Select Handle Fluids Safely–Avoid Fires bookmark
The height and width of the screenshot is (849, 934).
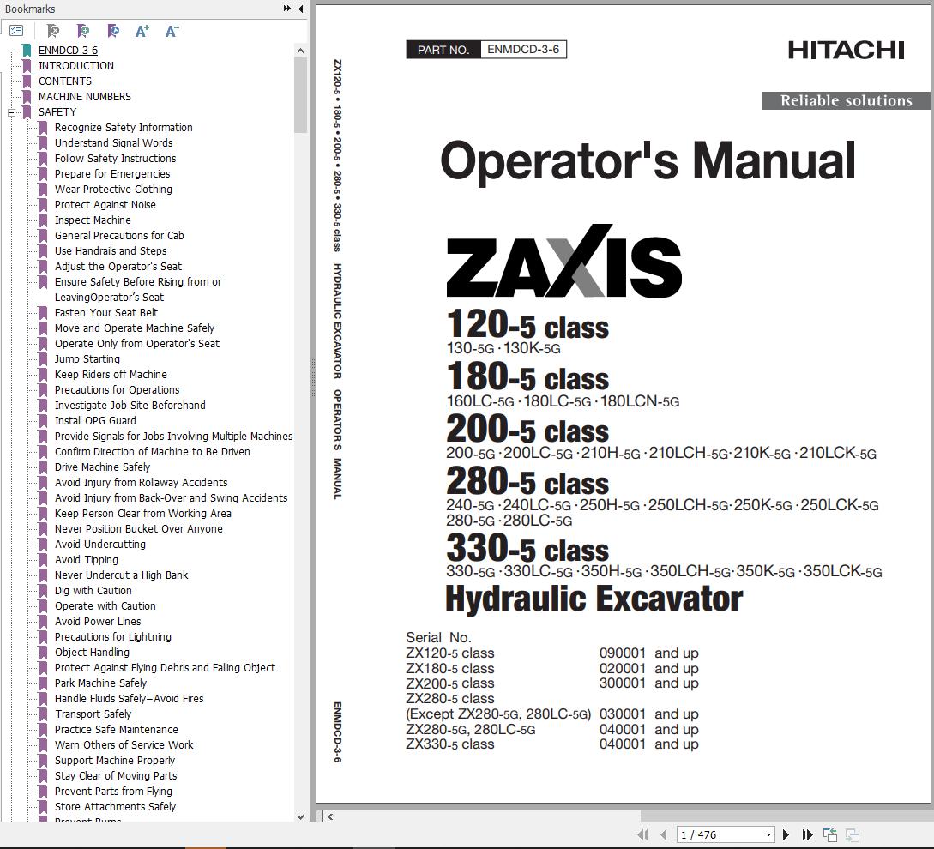click(x=130, y=699)
